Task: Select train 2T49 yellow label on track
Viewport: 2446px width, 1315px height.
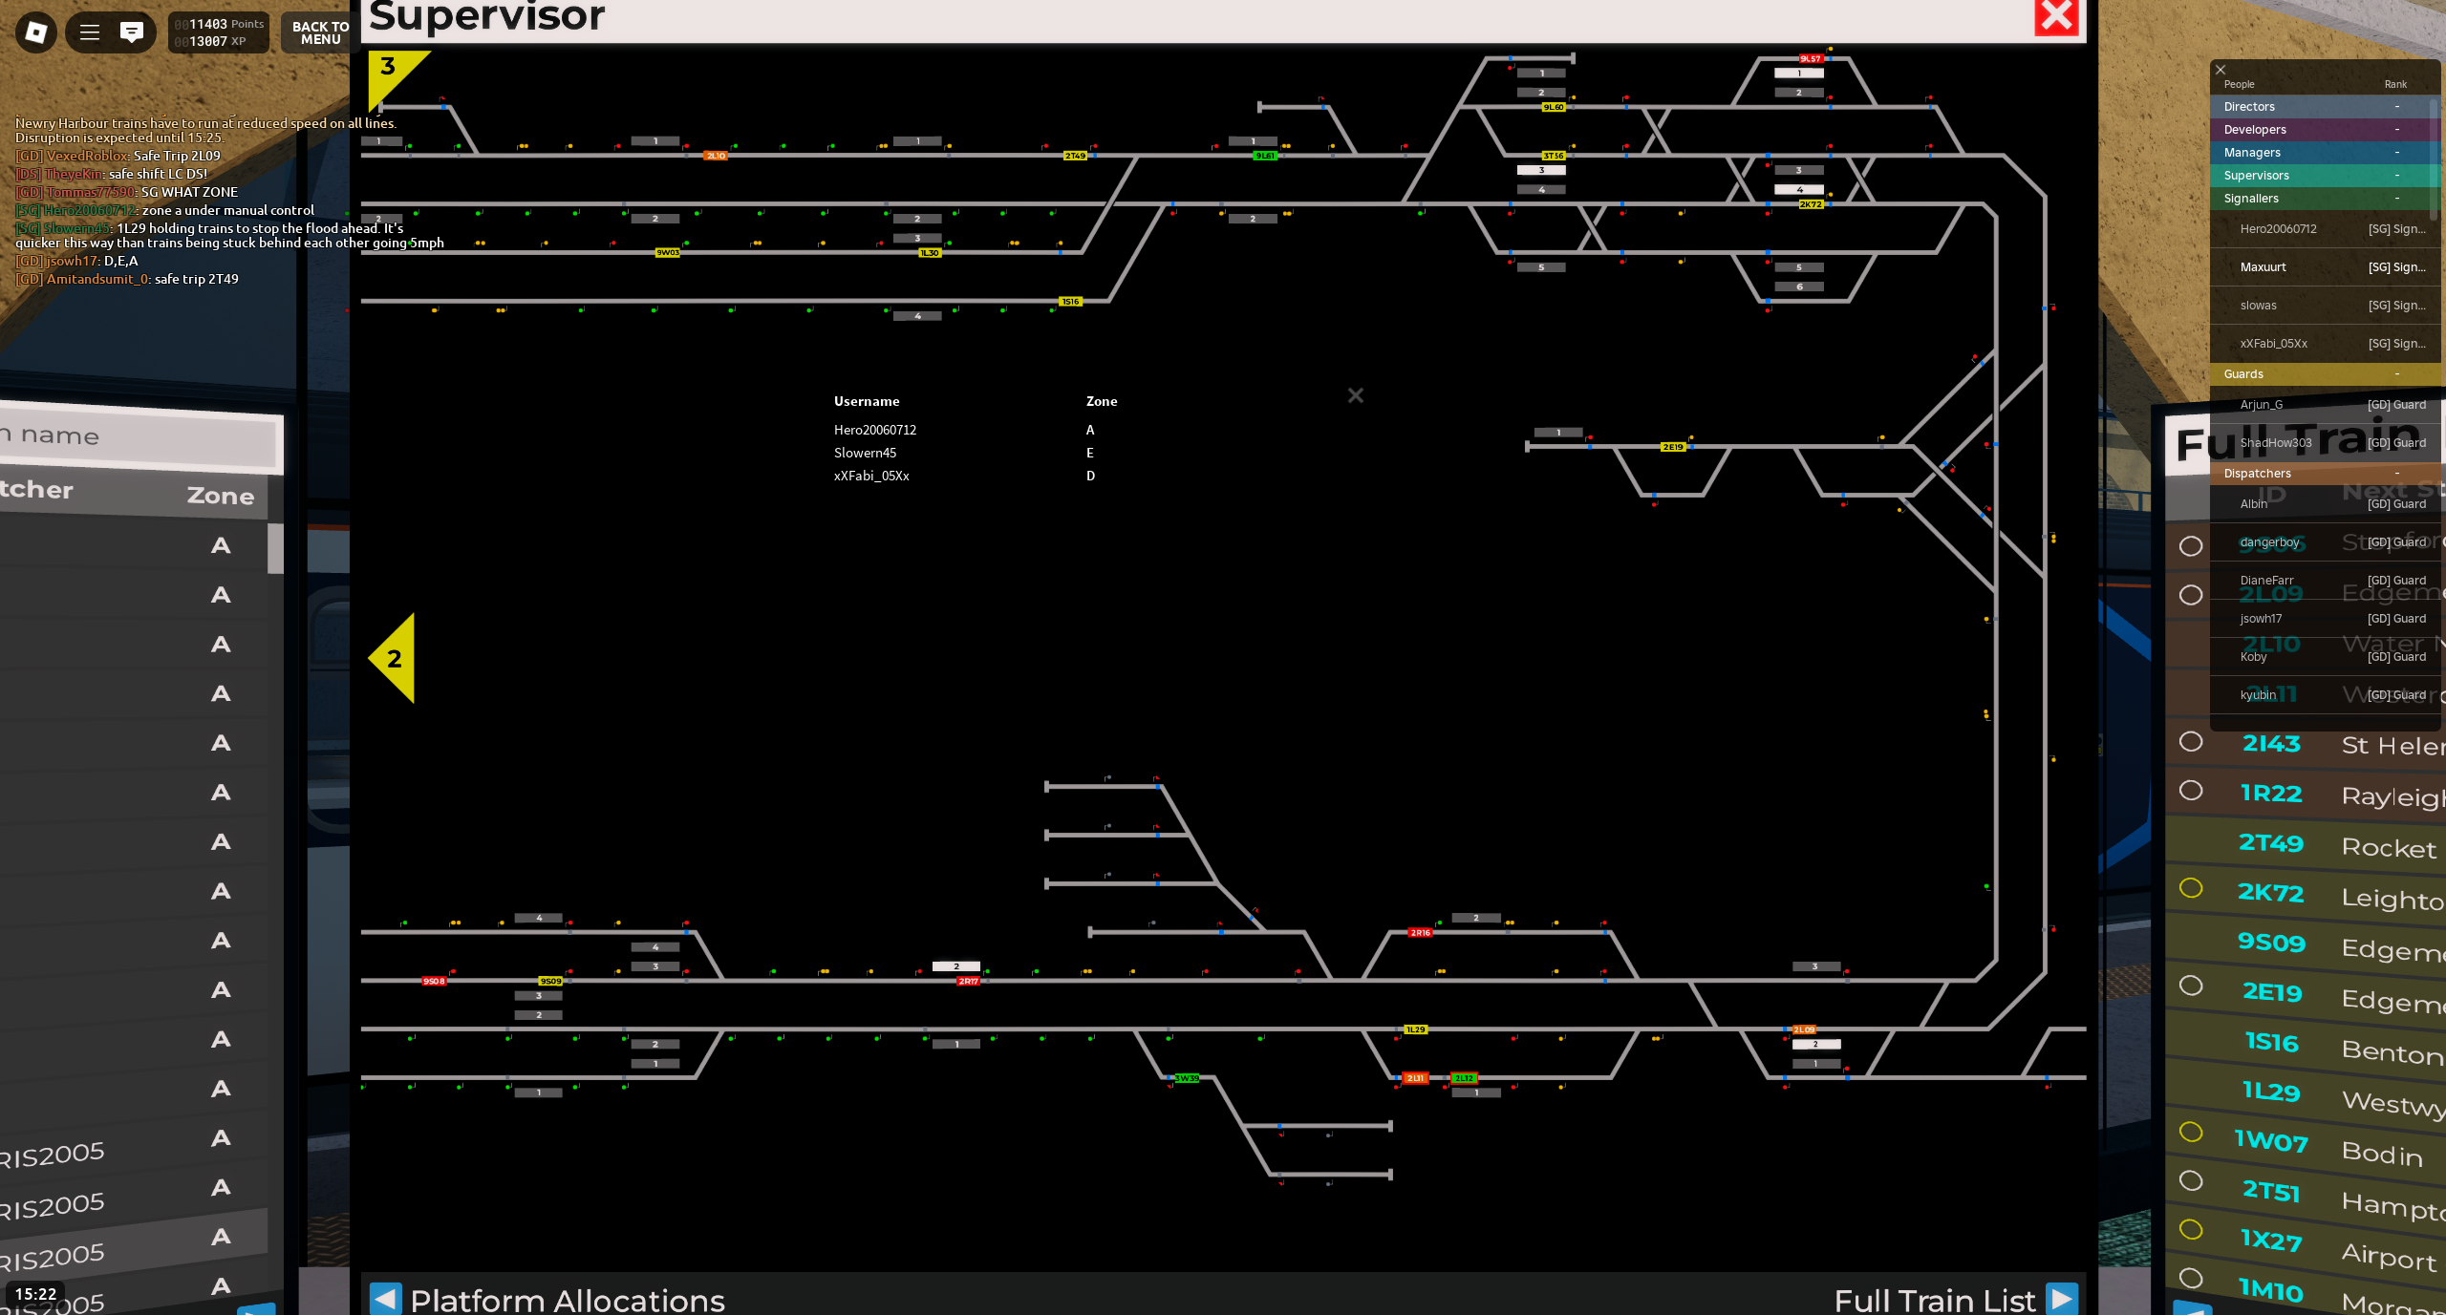Action: [1075, 156]
